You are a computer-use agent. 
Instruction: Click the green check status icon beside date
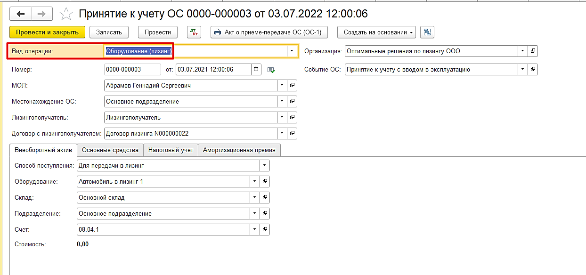tap(271, 70)
